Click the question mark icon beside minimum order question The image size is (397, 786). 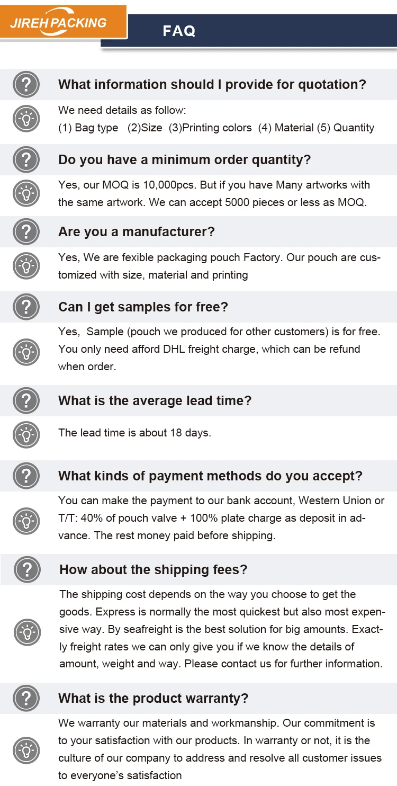(26, 159)
